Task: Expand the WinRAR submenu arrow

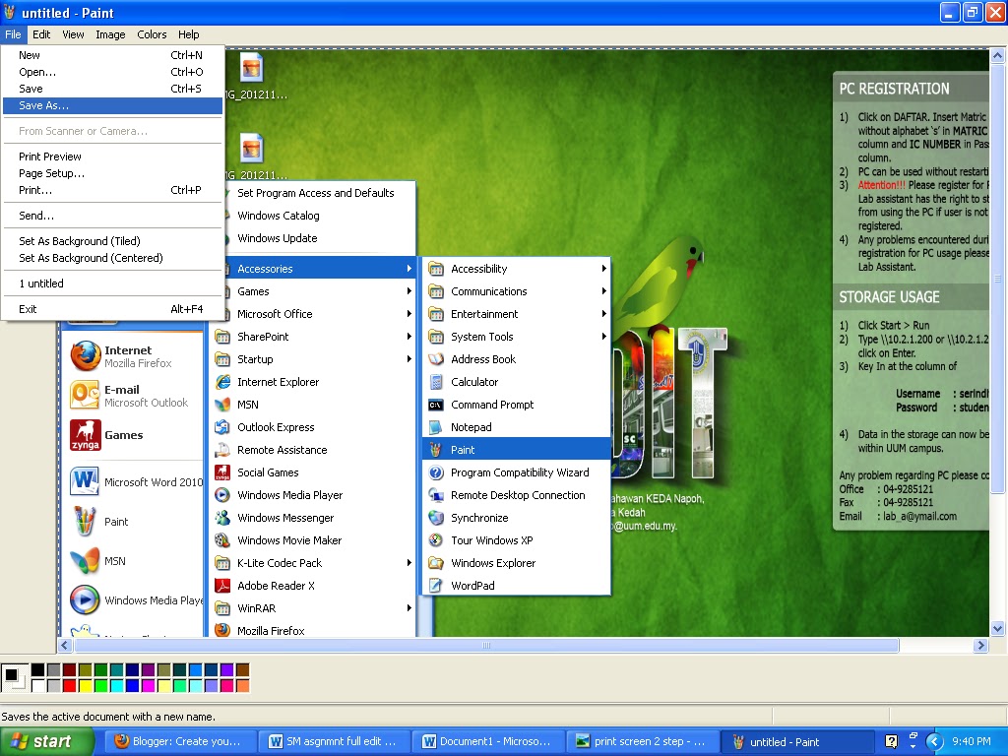Action: coord(409,608)
